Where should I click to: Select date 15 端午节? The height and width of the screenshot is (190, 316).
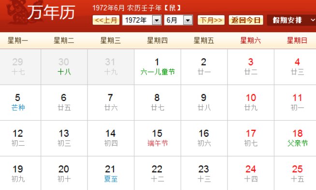[x=158, y=138]
